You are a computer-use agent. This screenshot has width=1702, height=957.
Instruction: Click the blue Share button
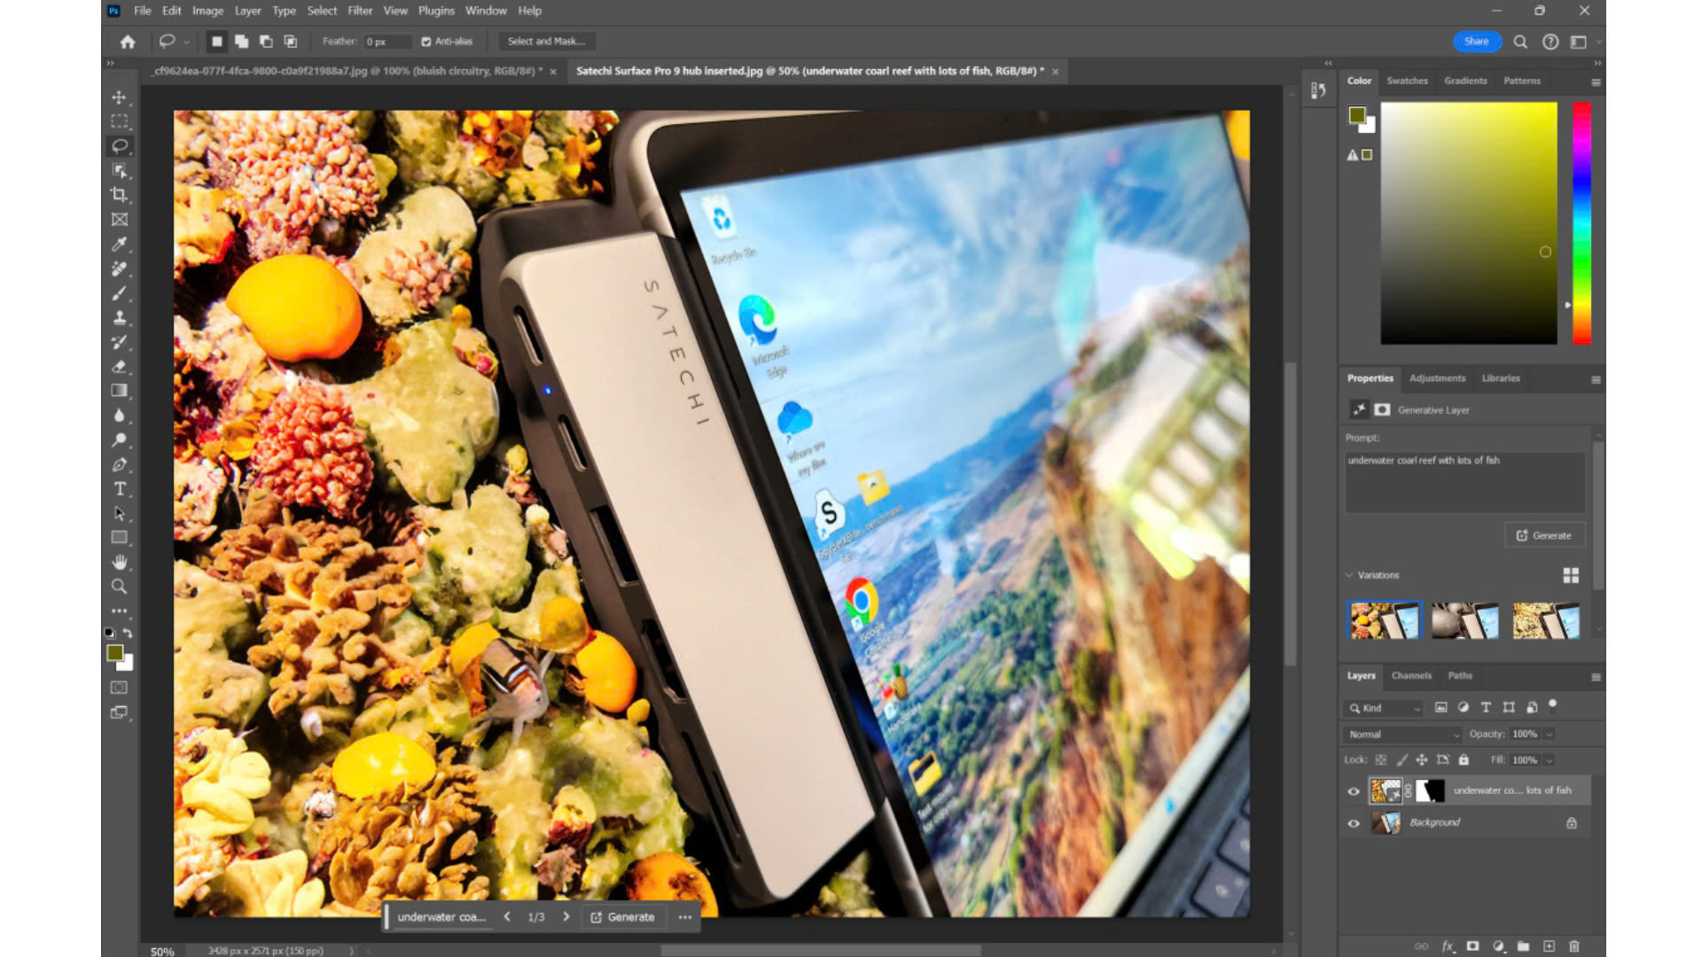click(x=1476, y=42)
